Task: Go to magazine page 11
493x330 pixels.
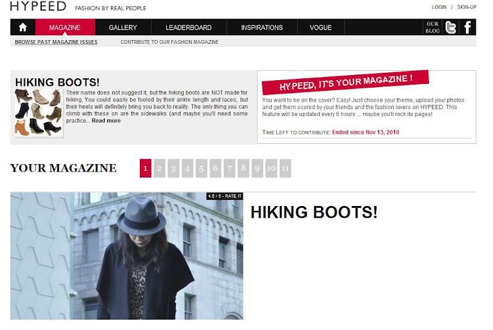Action: (285, 168)
